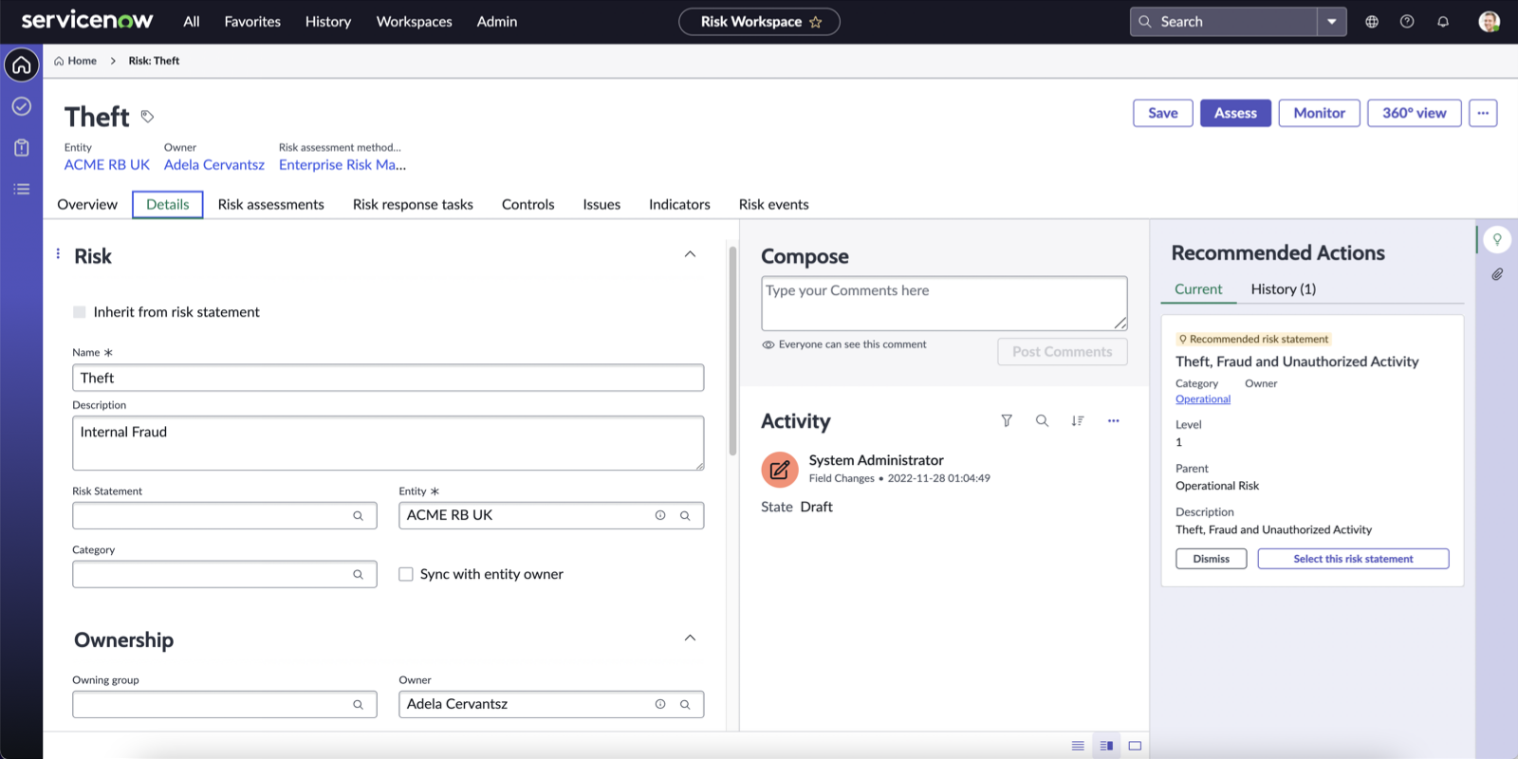The height and width of the screenshot is (759, 1518).
Task: Open the 360° view
Action: (x=1415, y=113)
